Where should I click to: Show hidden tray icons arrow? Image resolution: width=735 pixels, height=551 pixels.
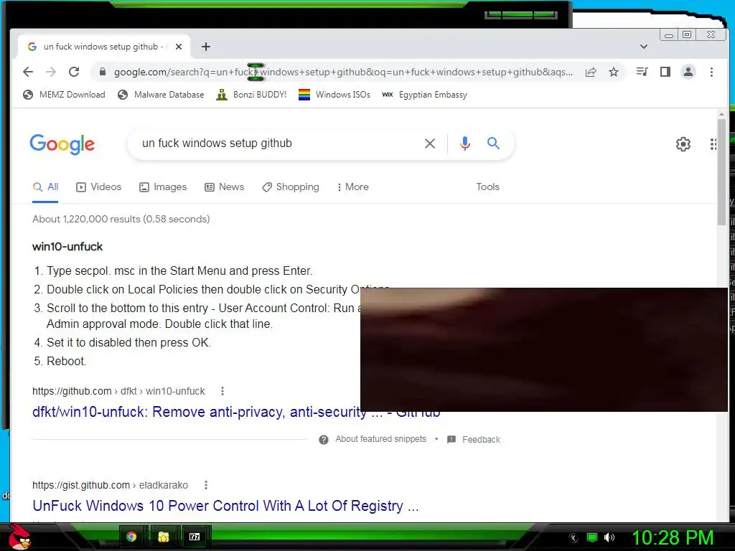[x=574, y=537]
